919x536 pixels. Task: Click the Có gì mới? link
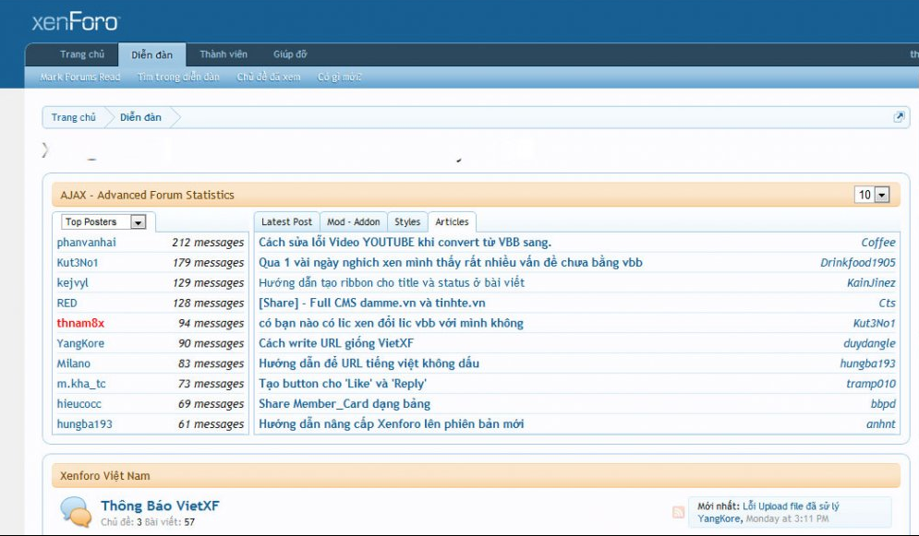[x=339, y=77]
